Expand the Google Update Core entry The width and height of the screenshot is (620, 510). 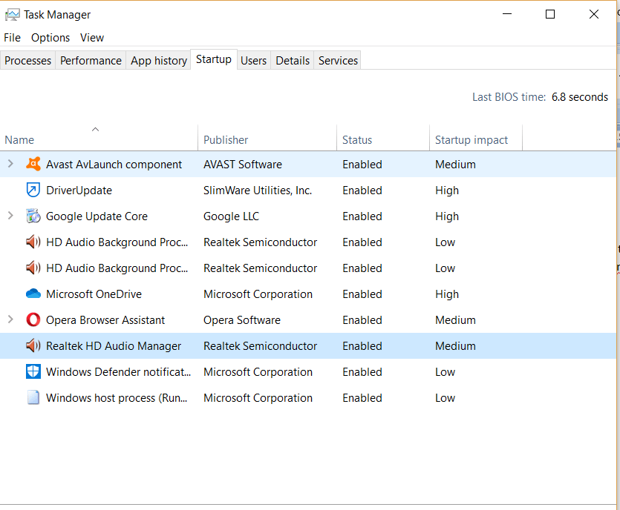point(10,216)
